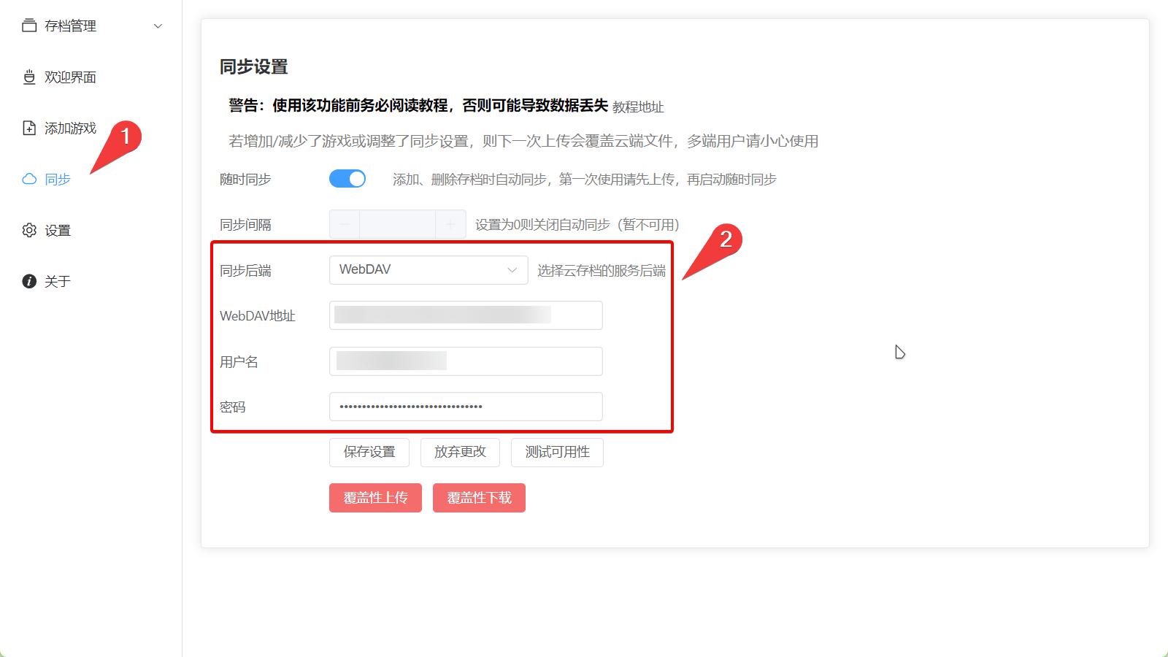The height and width of the screenshot is (657, 1168).
Task: Click the minus icon on 同步间隔 stepper
Action: coord(343,224)
